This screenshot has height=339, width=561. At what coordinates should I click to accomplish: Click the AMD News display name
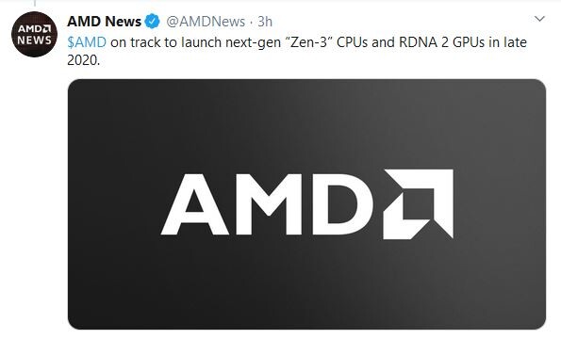(x=104, y=22)
